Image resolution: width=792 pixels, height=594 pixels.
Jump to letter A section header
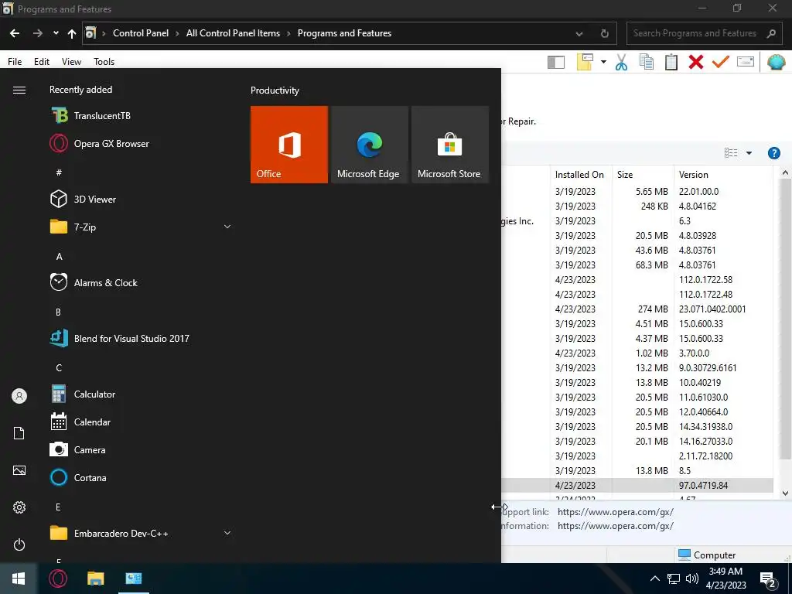[x=59, y=257]
